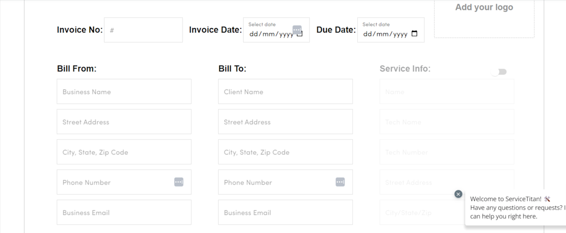Click Bill To Business Email field
Image resolution: width=566 pixels, height=233 pixels.
285,213
